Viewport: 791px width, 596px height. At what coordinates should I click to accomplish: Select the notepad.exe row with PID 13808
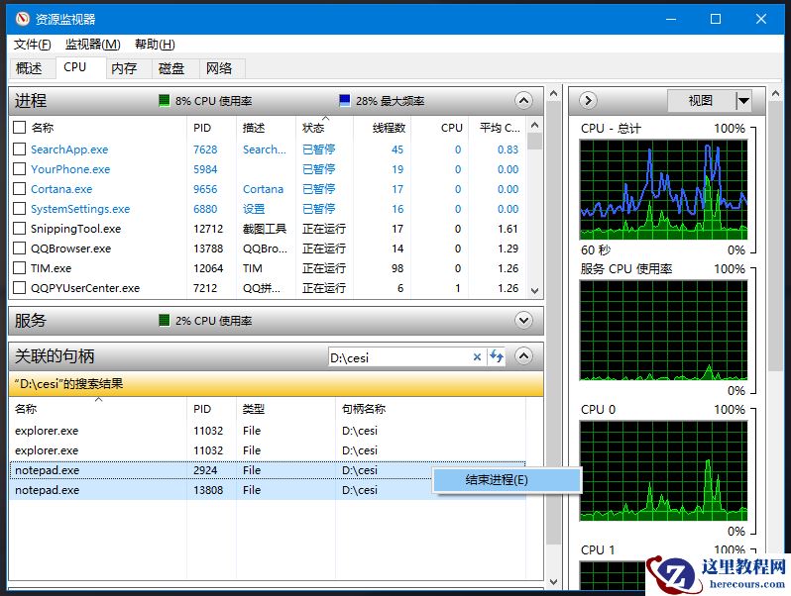tap(268, 490)
